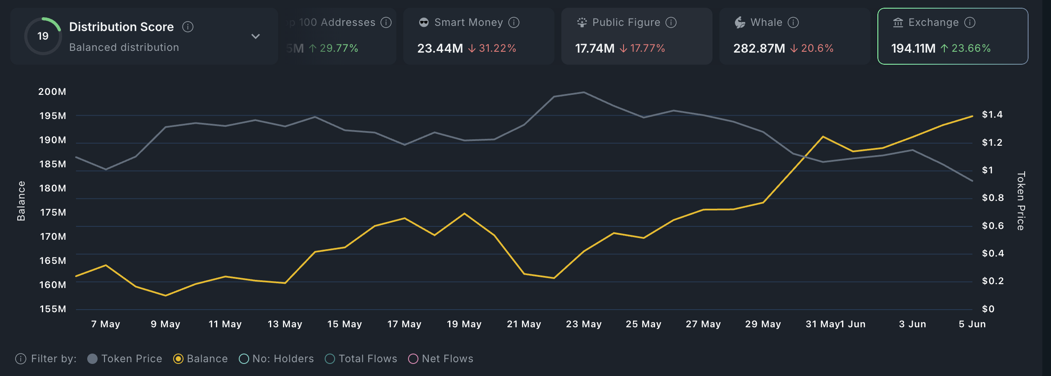This screenshot has height=376, width=1051.
Task: Toggle the Token Price filter
Action: [x=92, y=359]
